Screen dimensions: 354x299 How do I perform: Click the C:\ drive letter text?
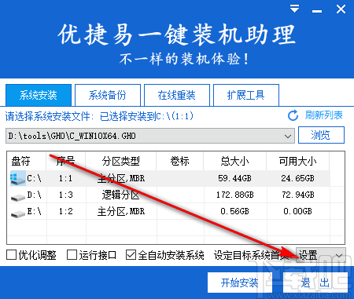(34, 178)
